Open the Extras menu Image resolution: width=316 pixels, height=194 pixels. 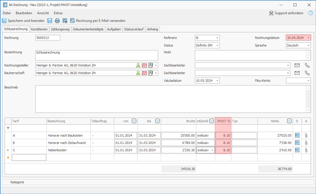58,13
